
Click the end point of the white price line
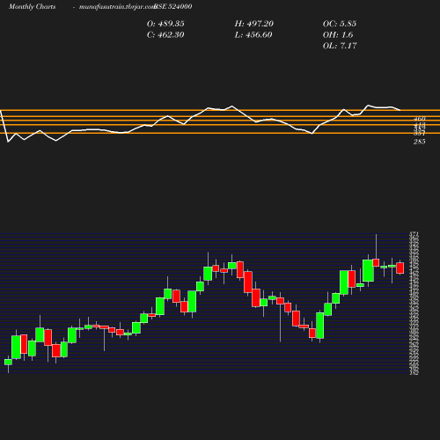pyautogui.click(x=400, y=110)
